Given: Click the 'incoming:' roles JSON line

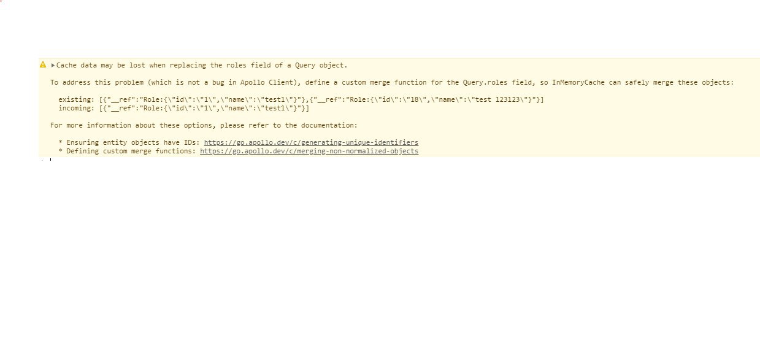Looking at the screenshot, I should point(183,108).
